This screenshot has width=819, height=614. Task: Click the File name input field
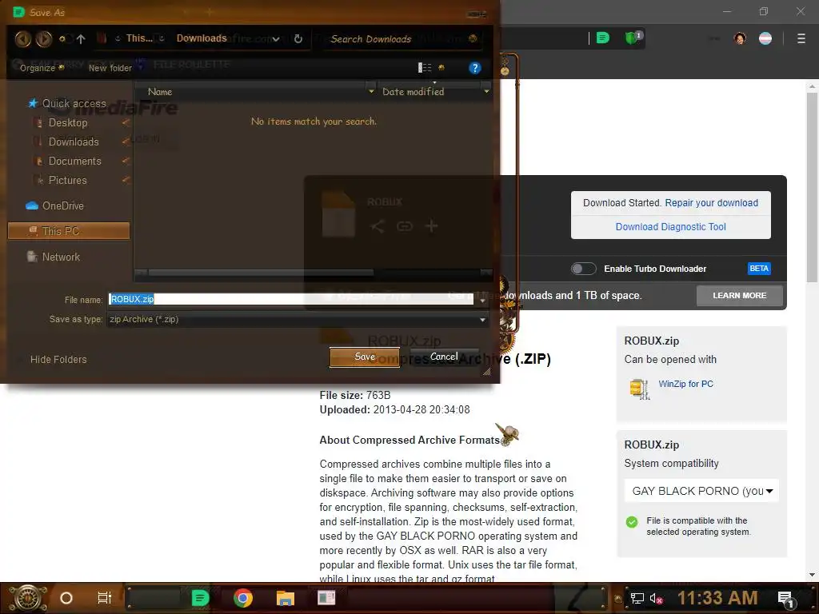[x=291, y=299]
